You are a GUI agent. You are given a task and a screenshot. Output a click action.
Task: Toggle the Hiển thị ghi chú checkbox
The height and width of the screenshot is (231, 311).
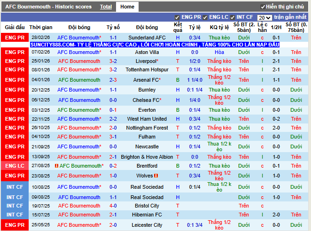click(x=263, y=7)
